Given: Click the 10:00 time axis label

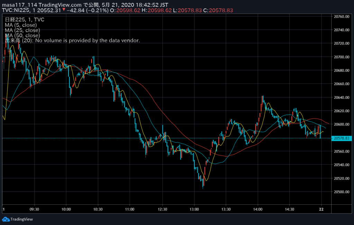Looking at the screenshot, I should 66,209.
